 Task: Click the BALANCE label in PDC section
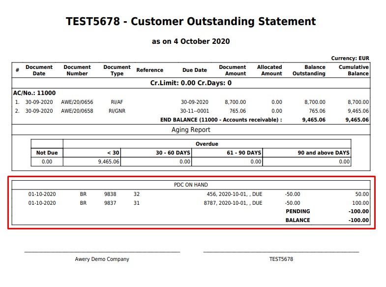coord(297,220)
